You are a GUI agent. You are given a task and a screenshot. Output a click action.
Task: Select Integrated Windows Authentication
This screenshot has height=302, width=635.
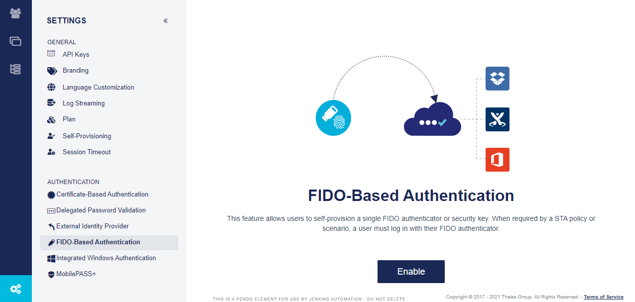[106, 258]
